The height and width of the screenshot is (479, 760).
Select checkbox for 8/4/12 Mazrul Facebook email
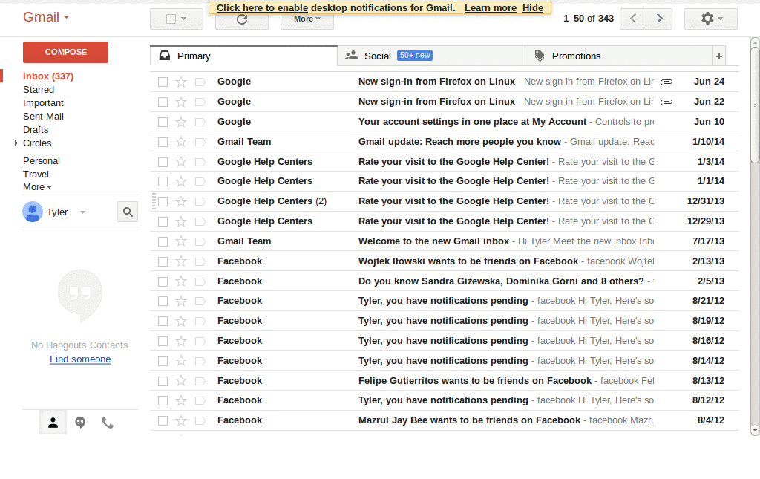click(x=163, y=421)
